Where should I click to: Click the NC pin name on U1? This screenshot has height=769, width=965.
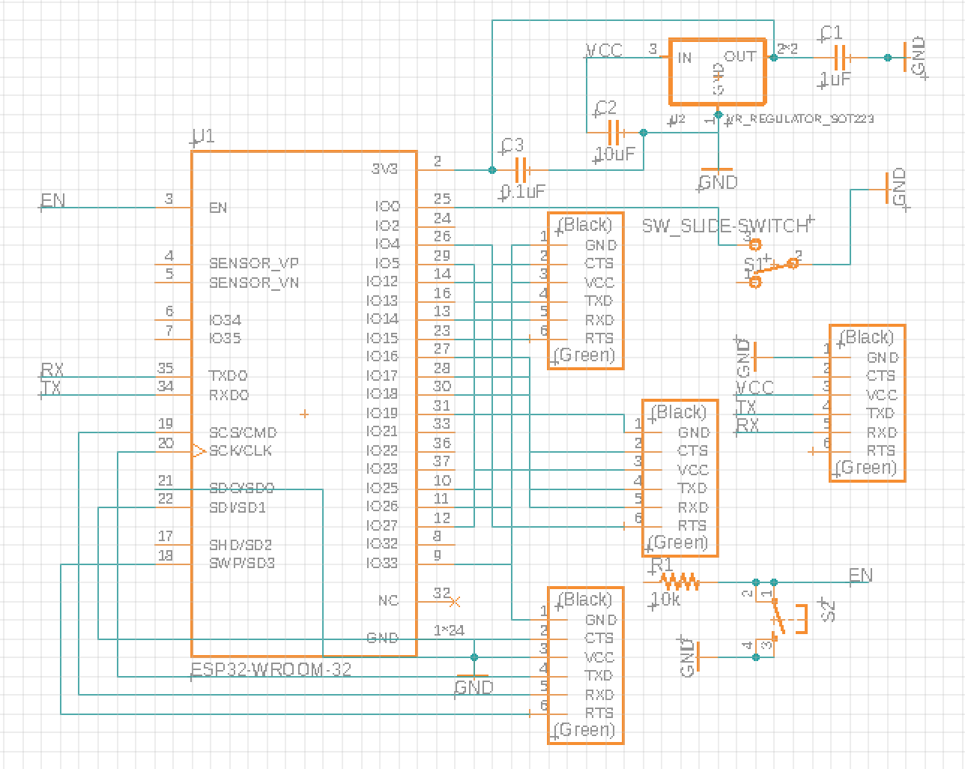coord(388,600)
